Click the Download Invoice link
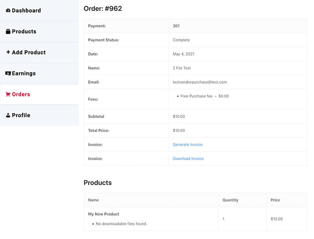 point(188,159)
